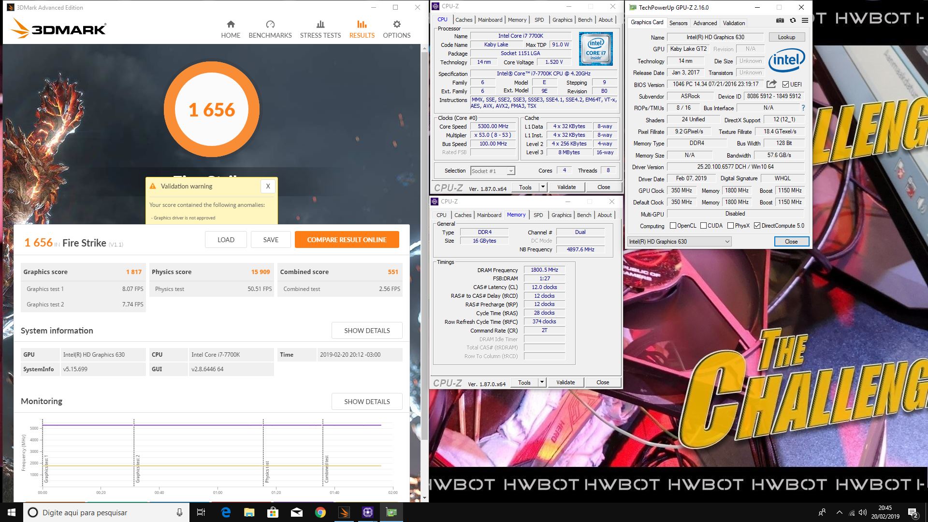This screenshot has width=928, height=522.
Task: Open the Advanced tab in GPU-Z
Action: (x=705, y=23)
